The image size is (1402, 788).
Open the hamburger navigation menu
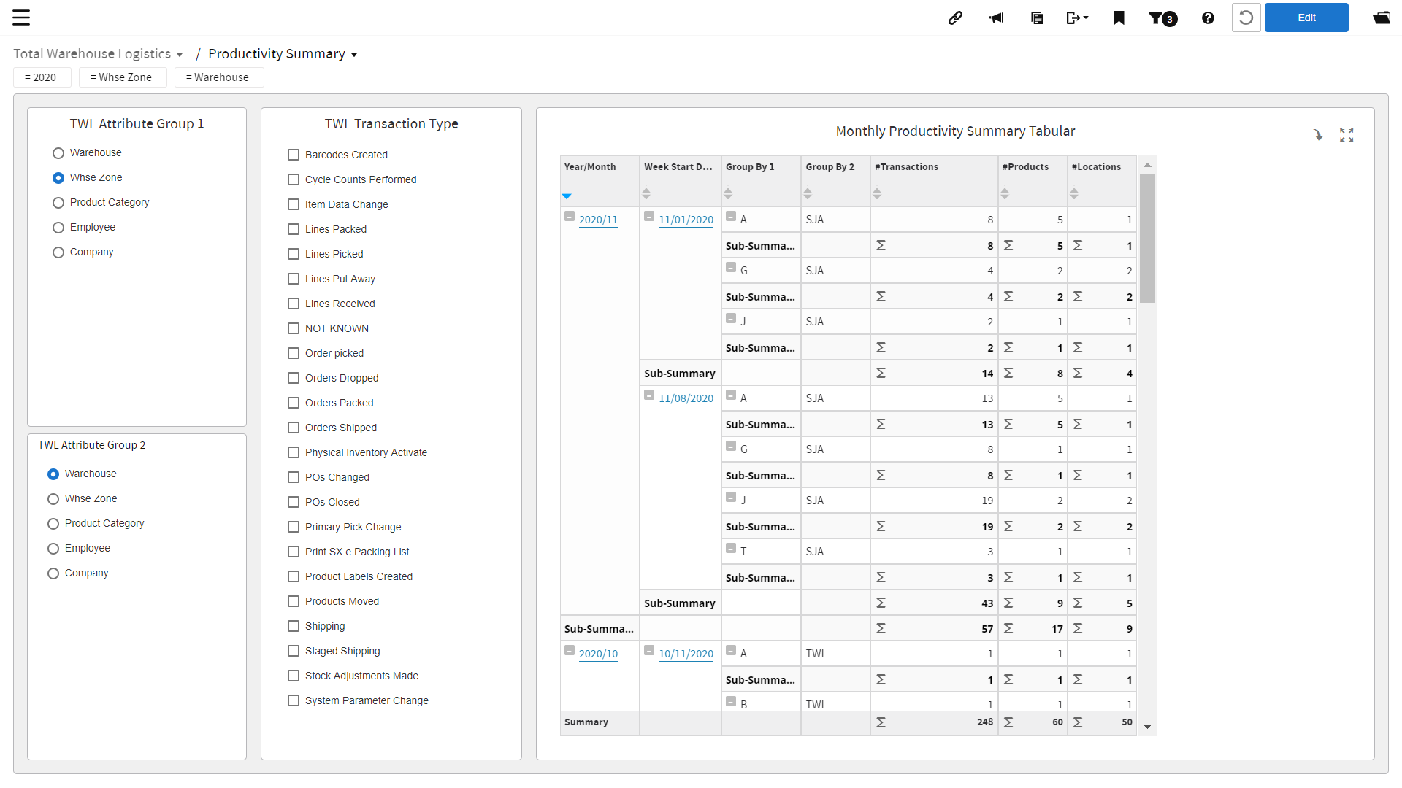21,18
